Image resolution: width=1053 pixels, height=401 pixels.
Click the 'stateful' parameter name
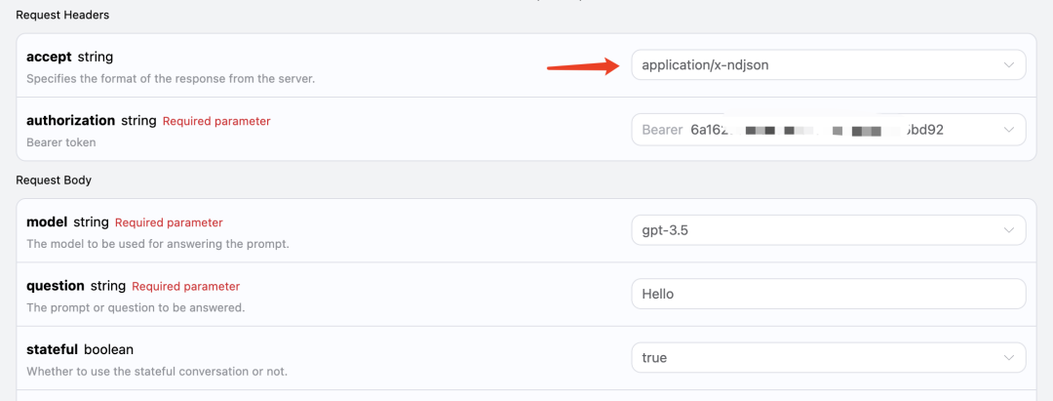coord(53,350)
